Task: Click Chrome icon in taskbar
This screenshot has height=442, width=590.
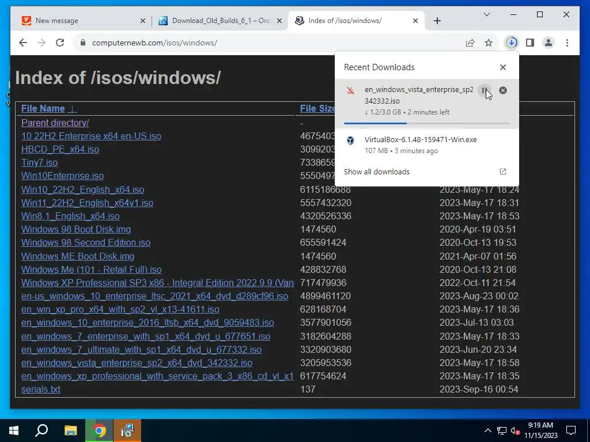Action: click(x=99, y=430)
